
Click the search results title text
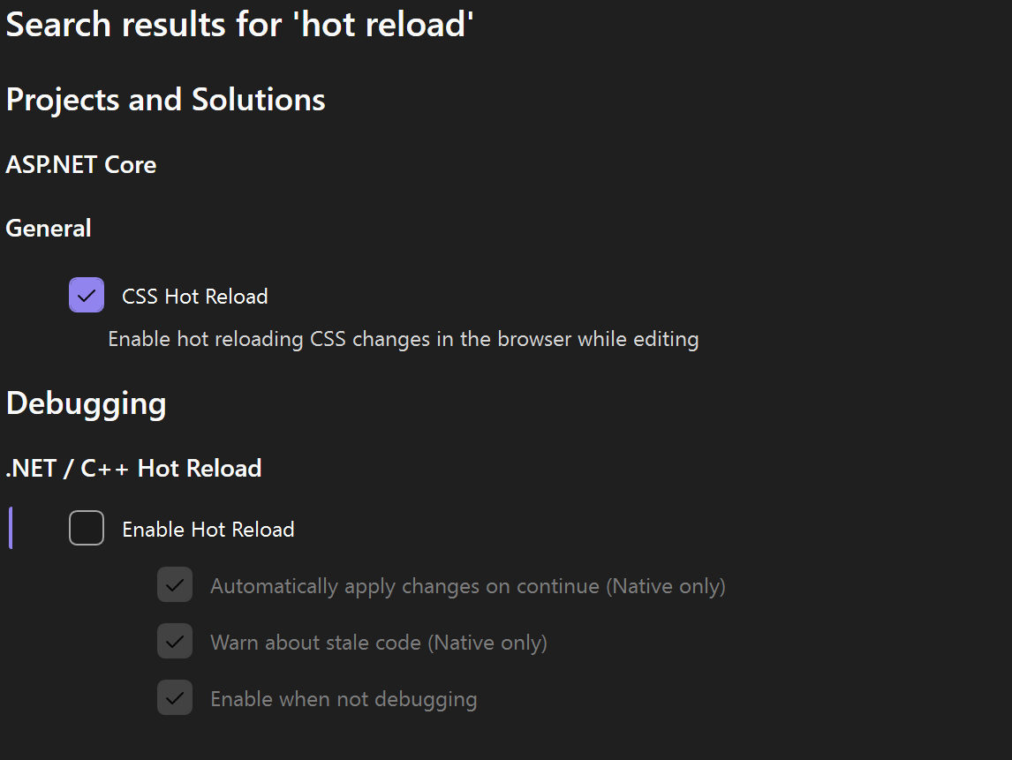coord(239,24)
